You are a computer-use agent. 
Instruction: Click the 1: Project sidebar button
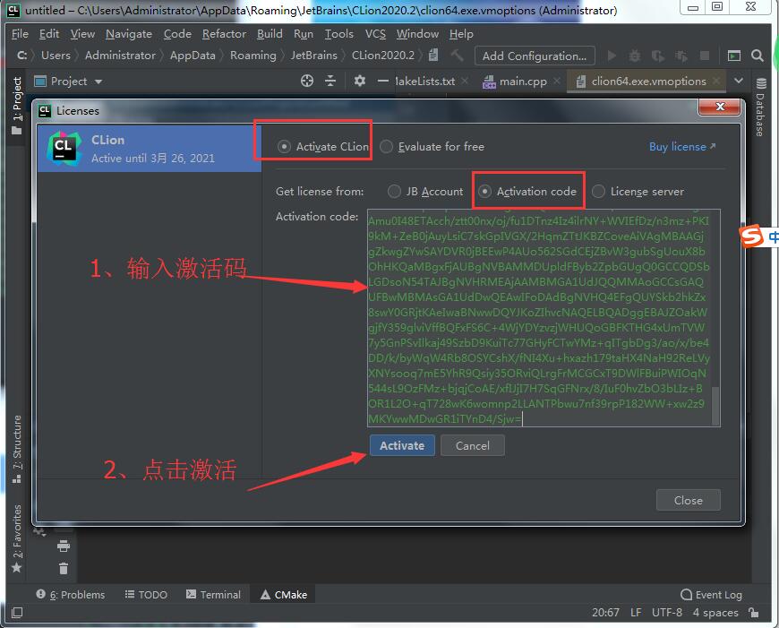tap(17, 106)
